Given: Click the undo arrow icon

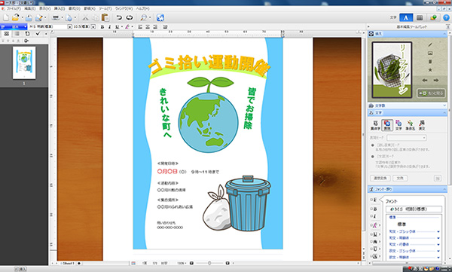Looking at the screenshot, I should [x=119, y=17].
